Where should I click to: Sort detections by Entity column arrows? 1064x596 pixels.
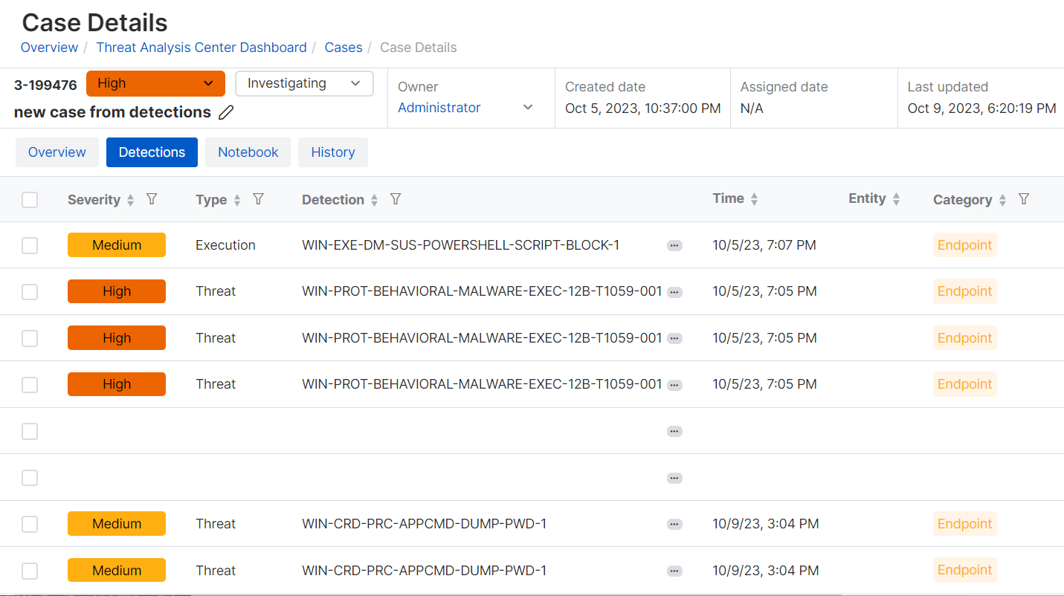pyautogui.click(x=896, y=199)
